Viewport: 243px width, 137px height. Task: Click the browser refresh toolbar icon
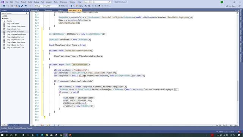(71, 6)
